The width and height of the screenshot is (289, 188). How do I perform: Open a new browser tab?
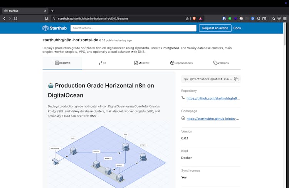pos(52,11)
